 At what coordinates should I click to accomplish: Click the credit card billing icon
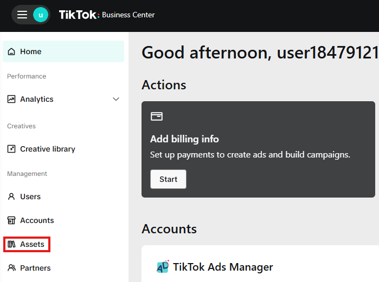157,116
